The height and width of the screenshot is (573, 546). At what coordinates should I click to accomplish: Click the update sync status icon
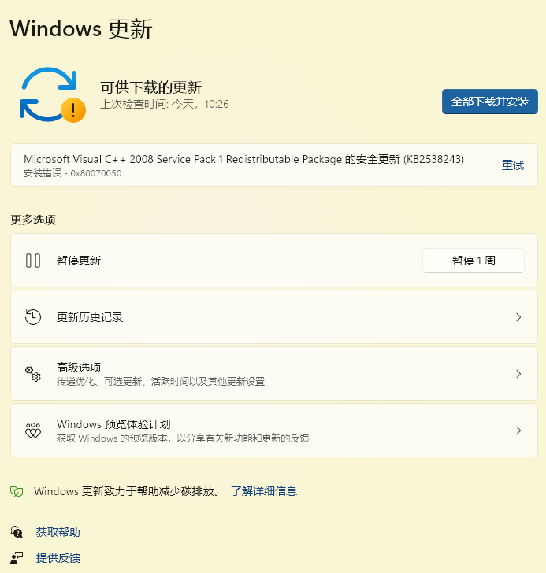pos(52,94)
